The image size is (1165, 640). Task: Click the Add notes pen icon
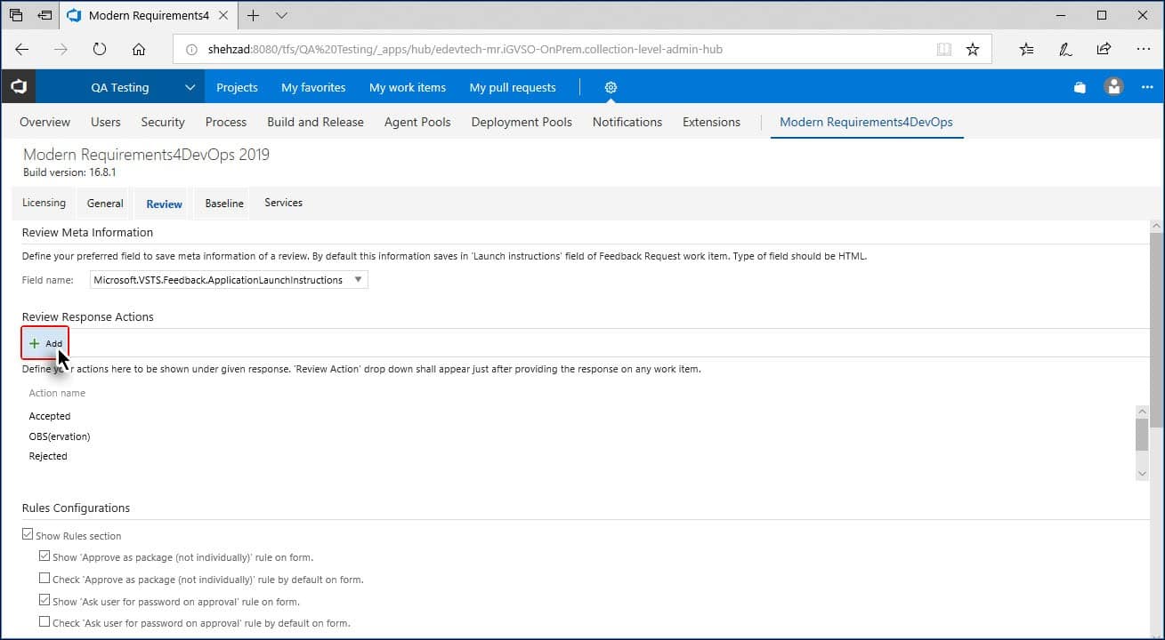tap(1065, 50)
